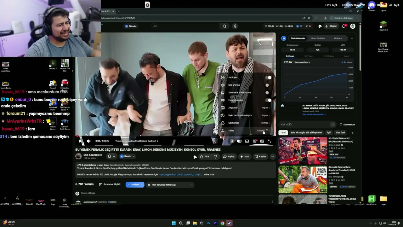Like the video with thumbs up
This screenshot has height=227, width=403.
[204, 157]
